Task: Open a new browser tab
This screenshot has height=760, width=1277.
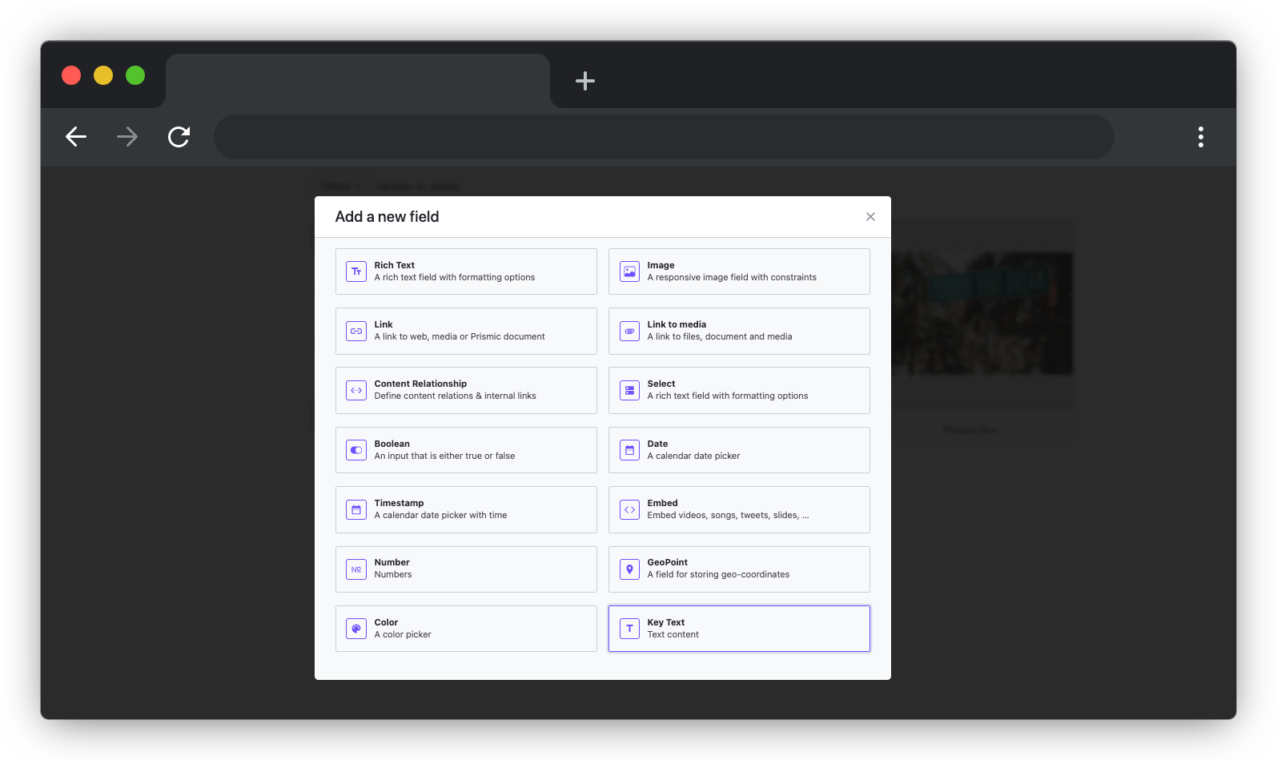Action: tap(585, 81)
